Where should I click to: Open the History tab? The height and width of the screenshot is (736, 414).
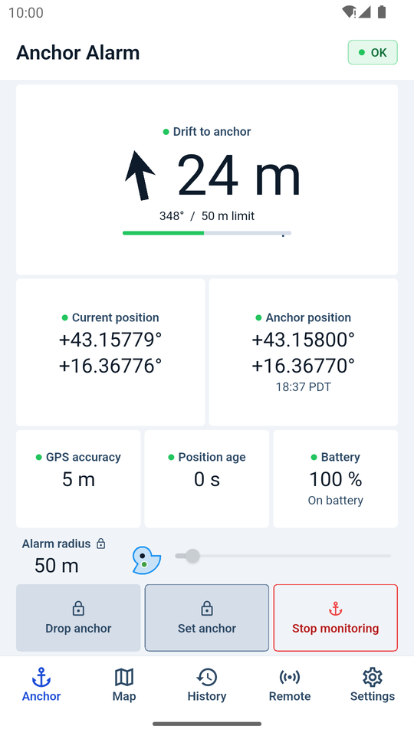point(207,685)
